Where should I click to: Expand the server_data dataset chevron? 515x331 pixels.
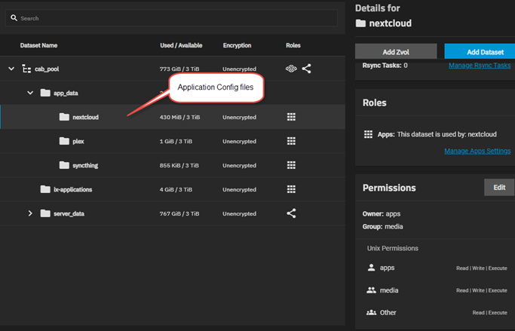[30, 213]
